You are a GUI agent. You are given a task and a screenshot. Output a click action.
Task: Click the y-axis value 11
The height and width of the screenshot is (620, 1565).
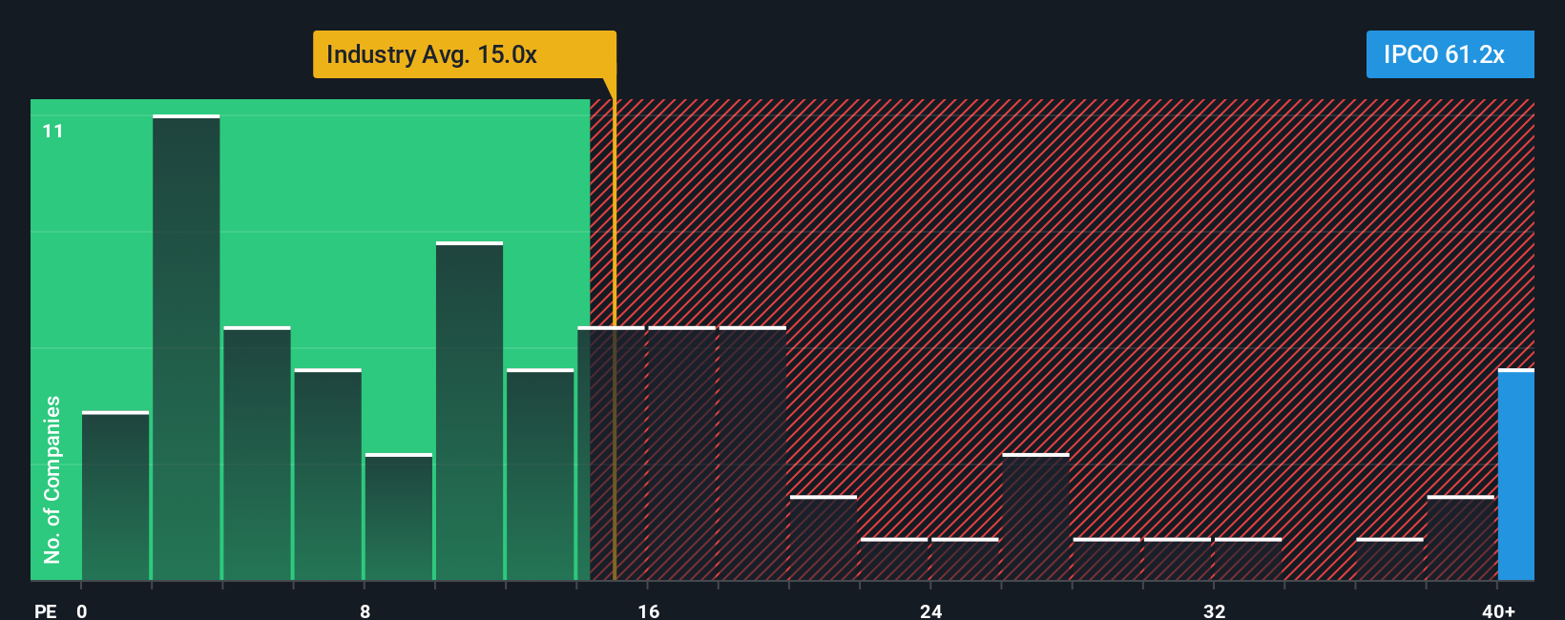(52, 131)
